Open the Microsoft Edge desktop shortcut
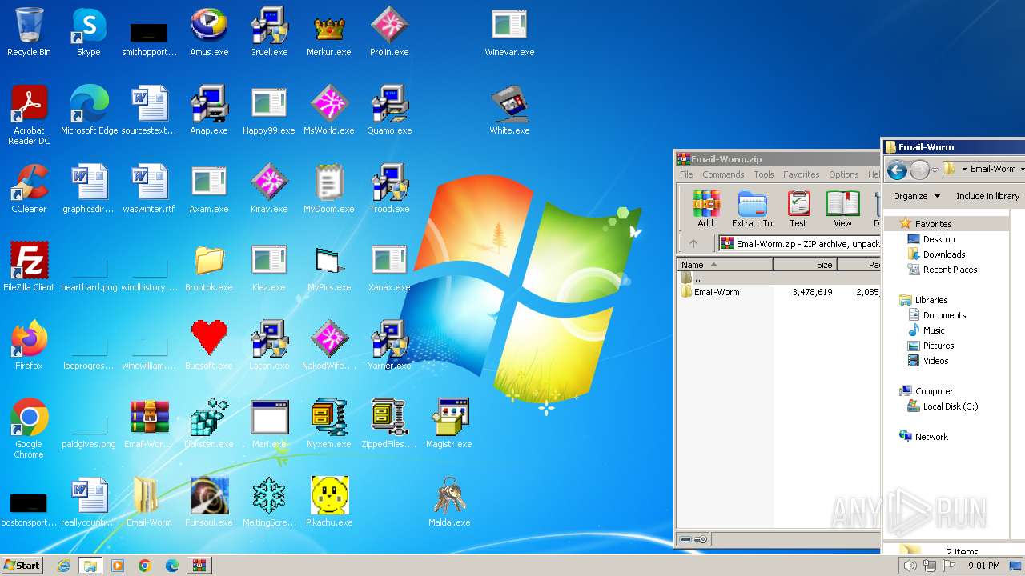Screen dimensions: 1025x576 [89, 110]
